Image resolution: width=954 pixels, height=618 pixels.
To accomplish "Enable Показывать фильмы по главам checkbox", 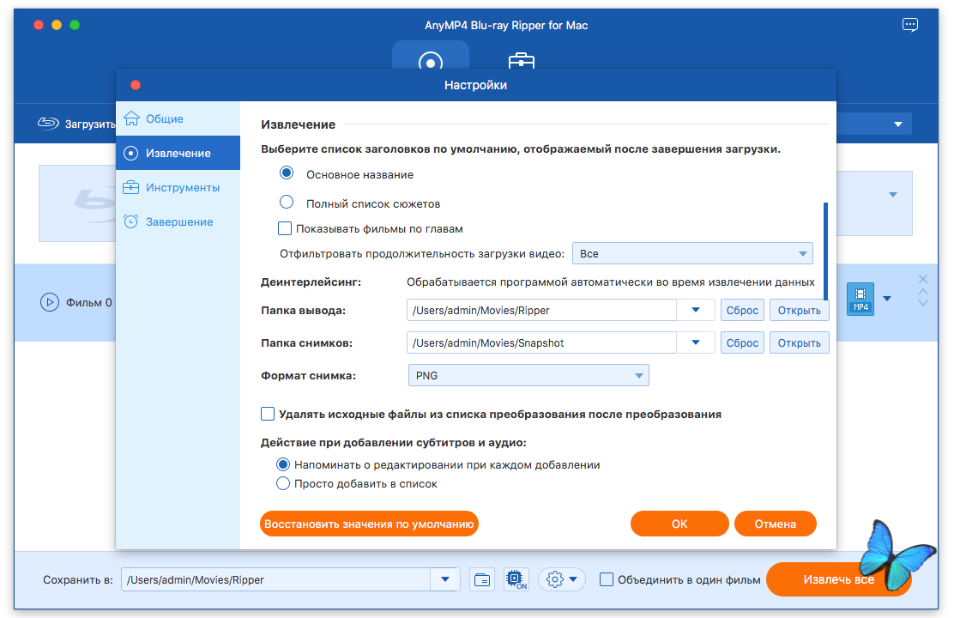I will tap(286, 228).
